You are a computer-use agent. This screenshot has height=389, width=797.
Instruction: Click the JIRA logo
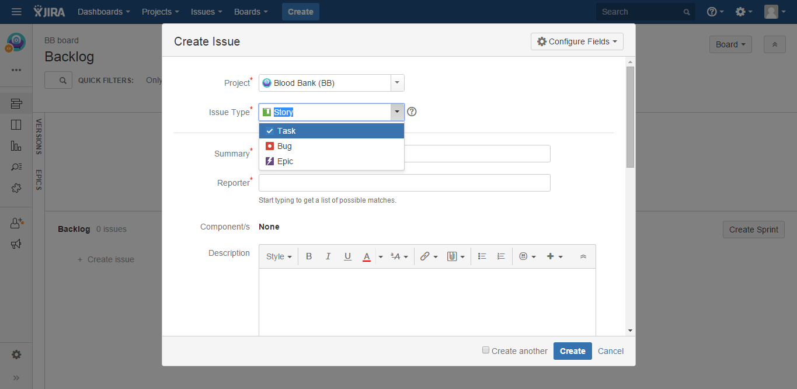coord(50,12)
